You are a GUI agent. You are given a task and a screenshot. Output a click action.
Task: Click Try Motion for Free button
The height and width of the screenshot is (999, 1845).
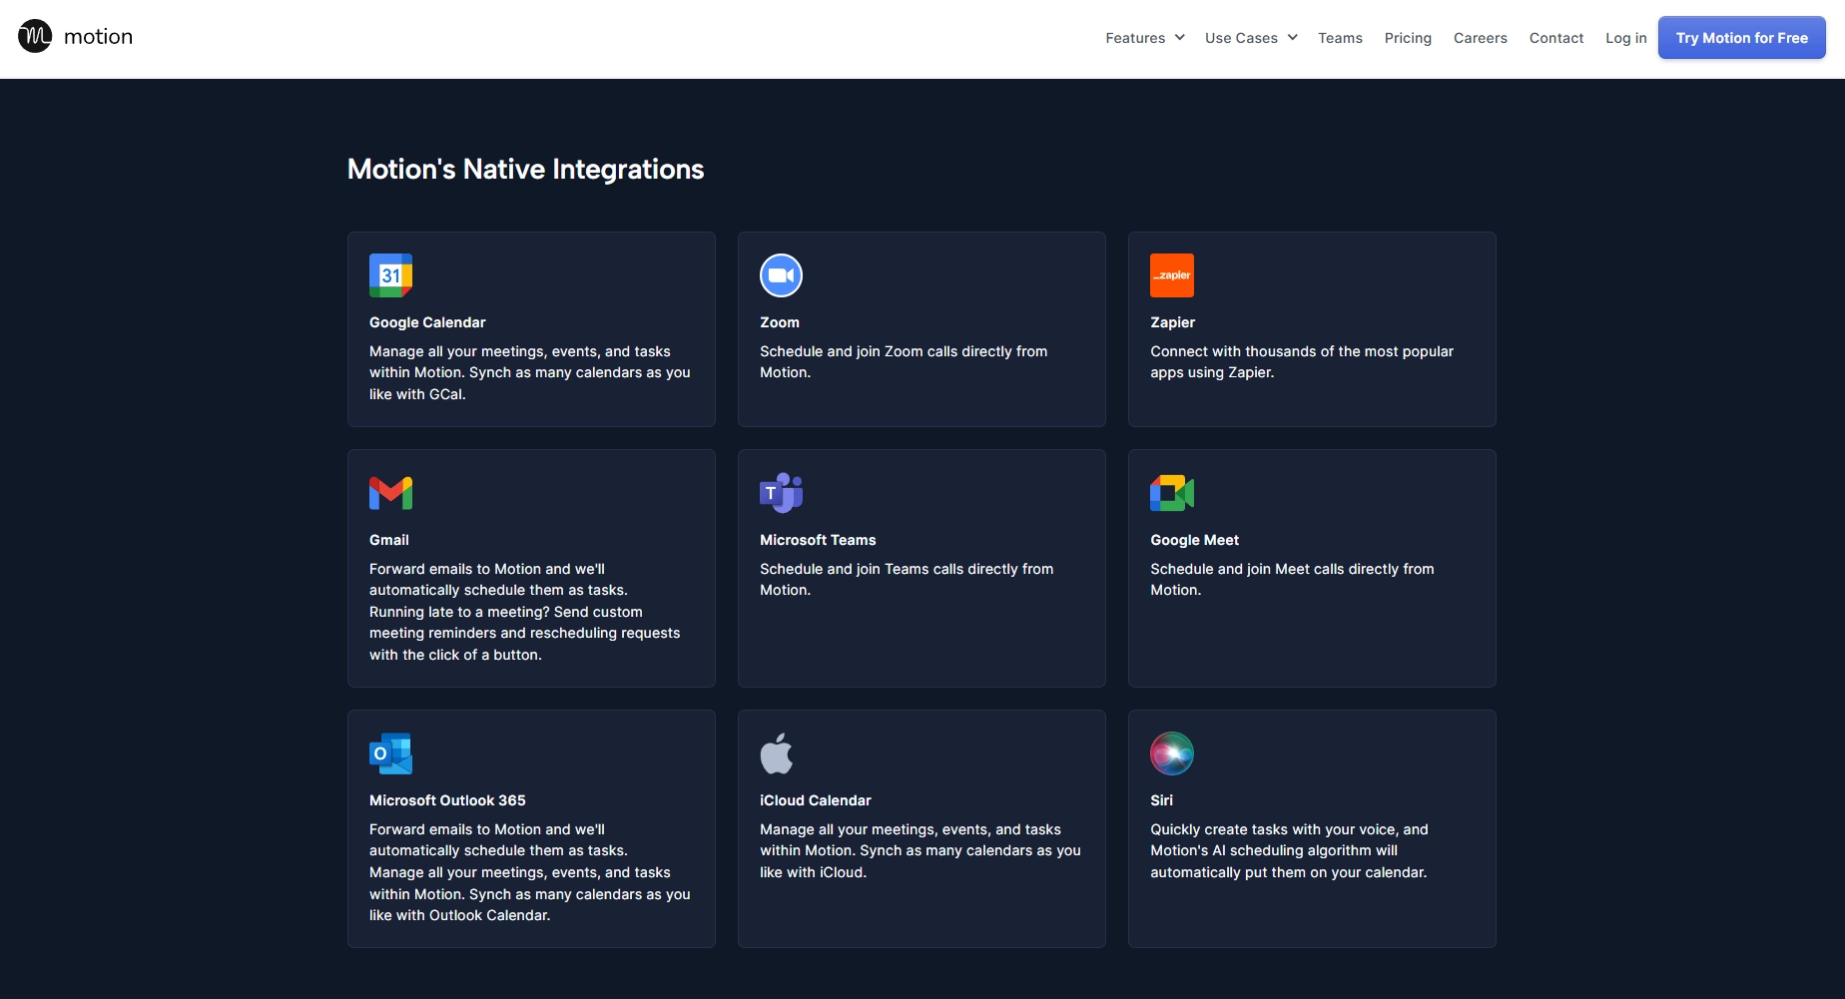pyautogui.click(x=1742, y=38)
